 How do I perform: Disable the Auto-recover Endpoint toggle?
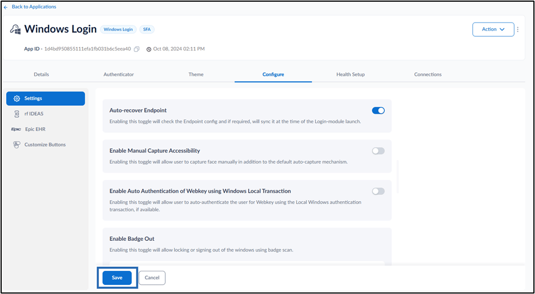tap(378, 110)
